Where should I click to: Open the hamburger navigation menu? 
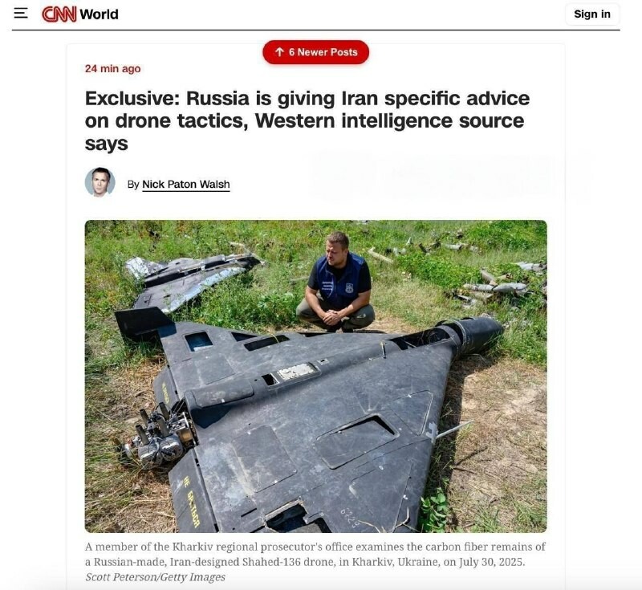[21, 14]
